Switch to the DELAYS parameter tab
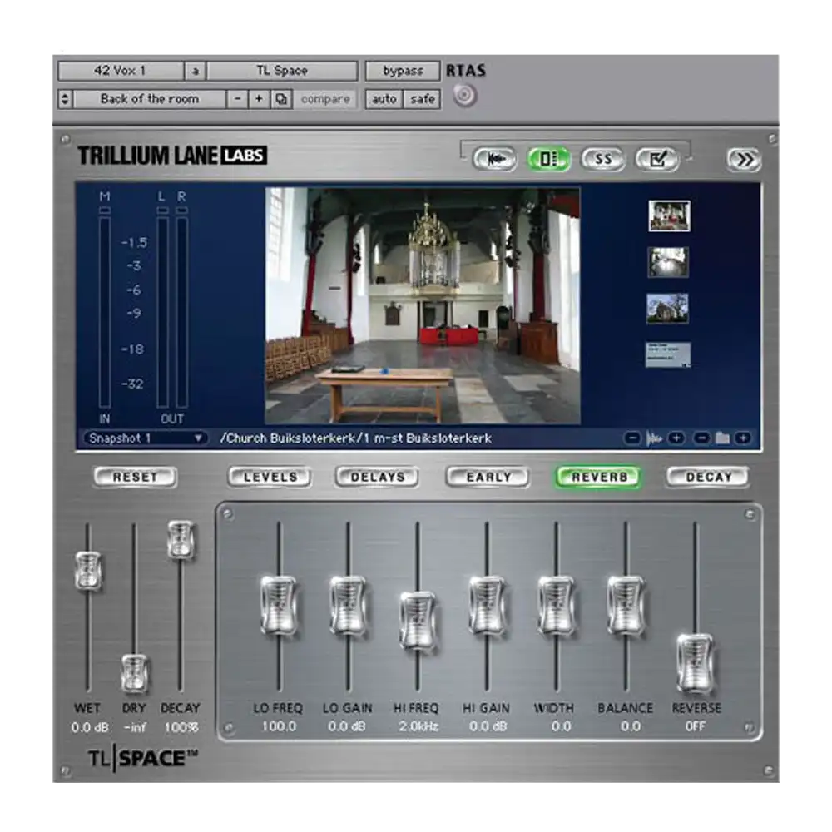The height and width of the screenshot is (832, 832). pyautogui.click(x=377, y=477)
